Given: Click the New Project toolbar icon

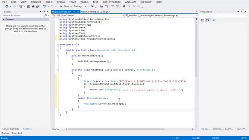Looking at the screenshot, I should pyautogui.click(x=21, y=6).
